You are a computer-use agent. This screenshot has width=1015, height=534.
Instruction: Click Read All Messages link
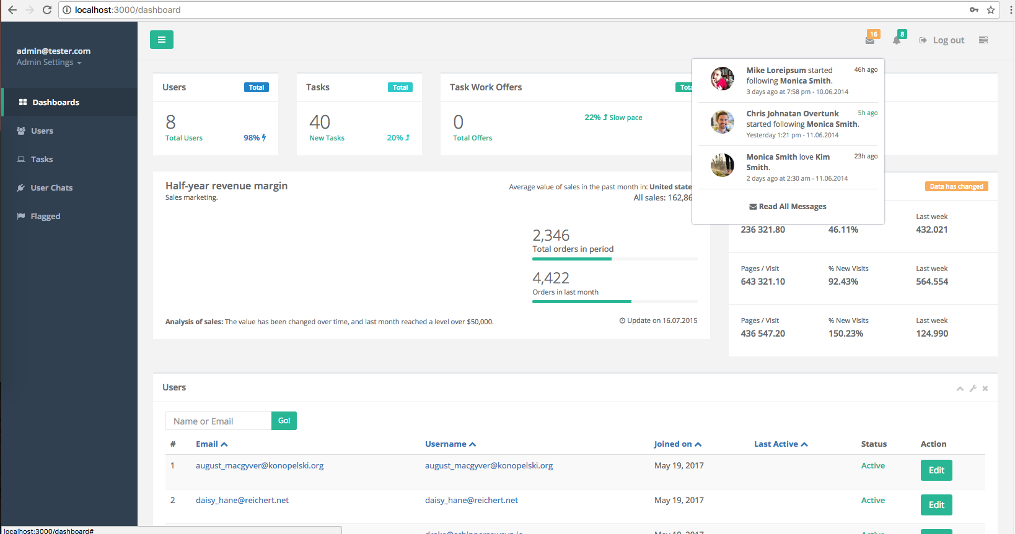coord(788,207)
